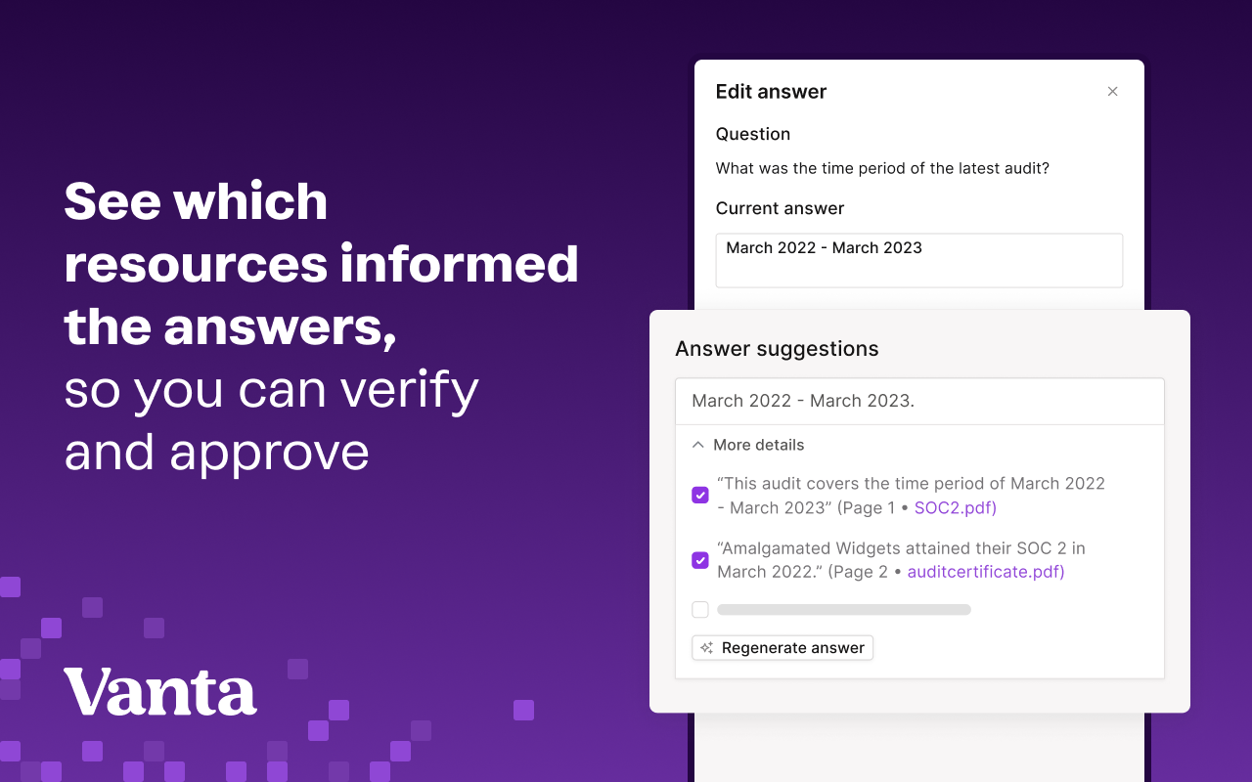The image size is (1252, 782).
Task: Collapse the More details section chevron
Action: 697,444
